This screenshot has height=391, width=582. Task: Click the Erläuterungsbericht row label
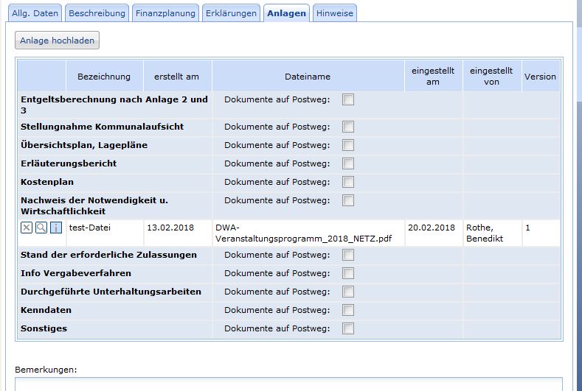(69, 163)
